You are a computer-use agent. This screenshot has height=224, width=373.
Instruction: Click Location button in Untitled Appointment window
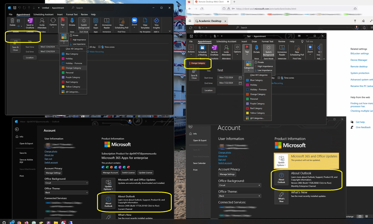pyautogui.click(x=30, y=57)
